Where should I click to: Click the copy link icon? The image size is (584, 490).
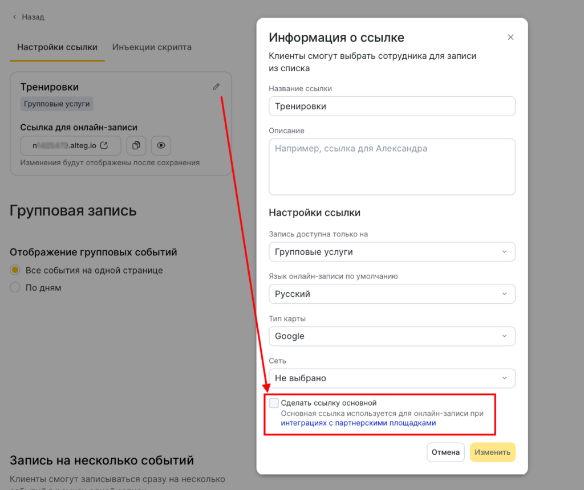tap(136, 146)
